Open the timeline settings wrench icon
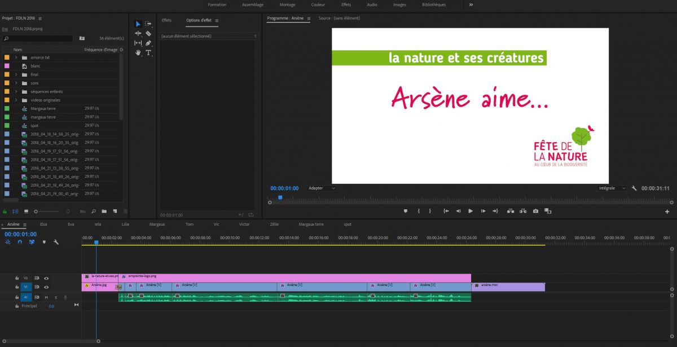The width and height of the screenshot is (677, 347). coord(56,241)
